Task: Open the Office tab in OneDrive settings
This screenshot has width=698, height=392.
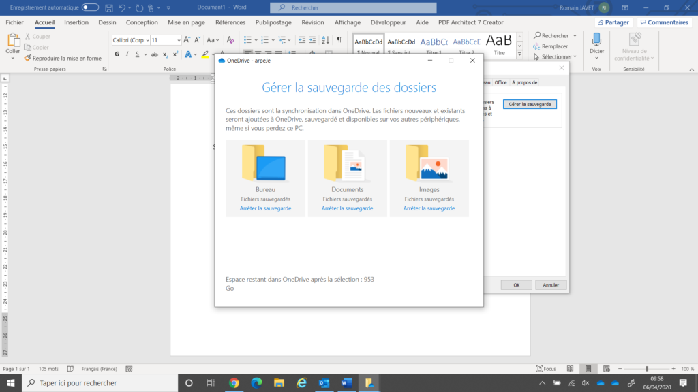Action: coord(501,82)
